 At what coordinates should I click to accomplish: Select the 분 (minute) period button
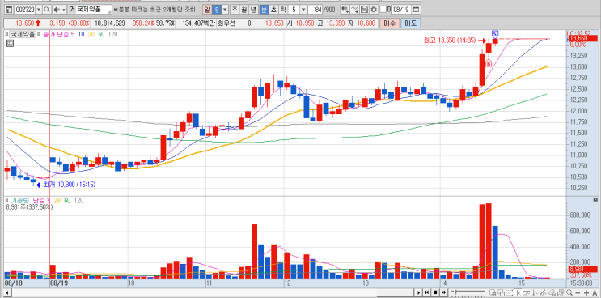pos(264,10)
